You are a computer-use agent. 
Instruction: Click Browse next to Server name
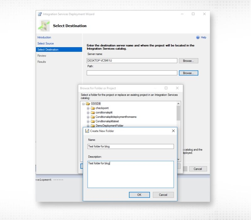189,61
